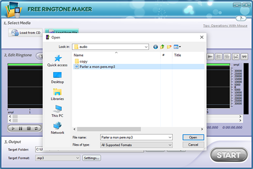Go to Libraries in the places bar
This screenshot has width=253, height=169.
click(57, 94)
